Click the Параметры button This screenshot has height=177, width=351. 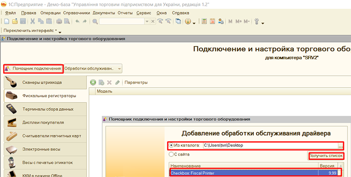[x=136, y=82]
